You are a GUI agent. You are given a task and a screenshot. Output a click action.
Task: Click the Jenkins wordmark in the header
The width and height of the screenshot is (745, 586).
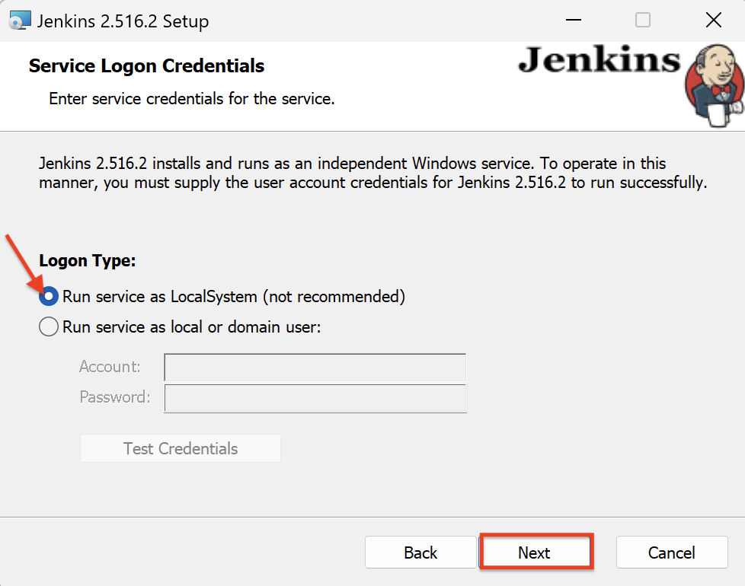(x=599, y=60)
